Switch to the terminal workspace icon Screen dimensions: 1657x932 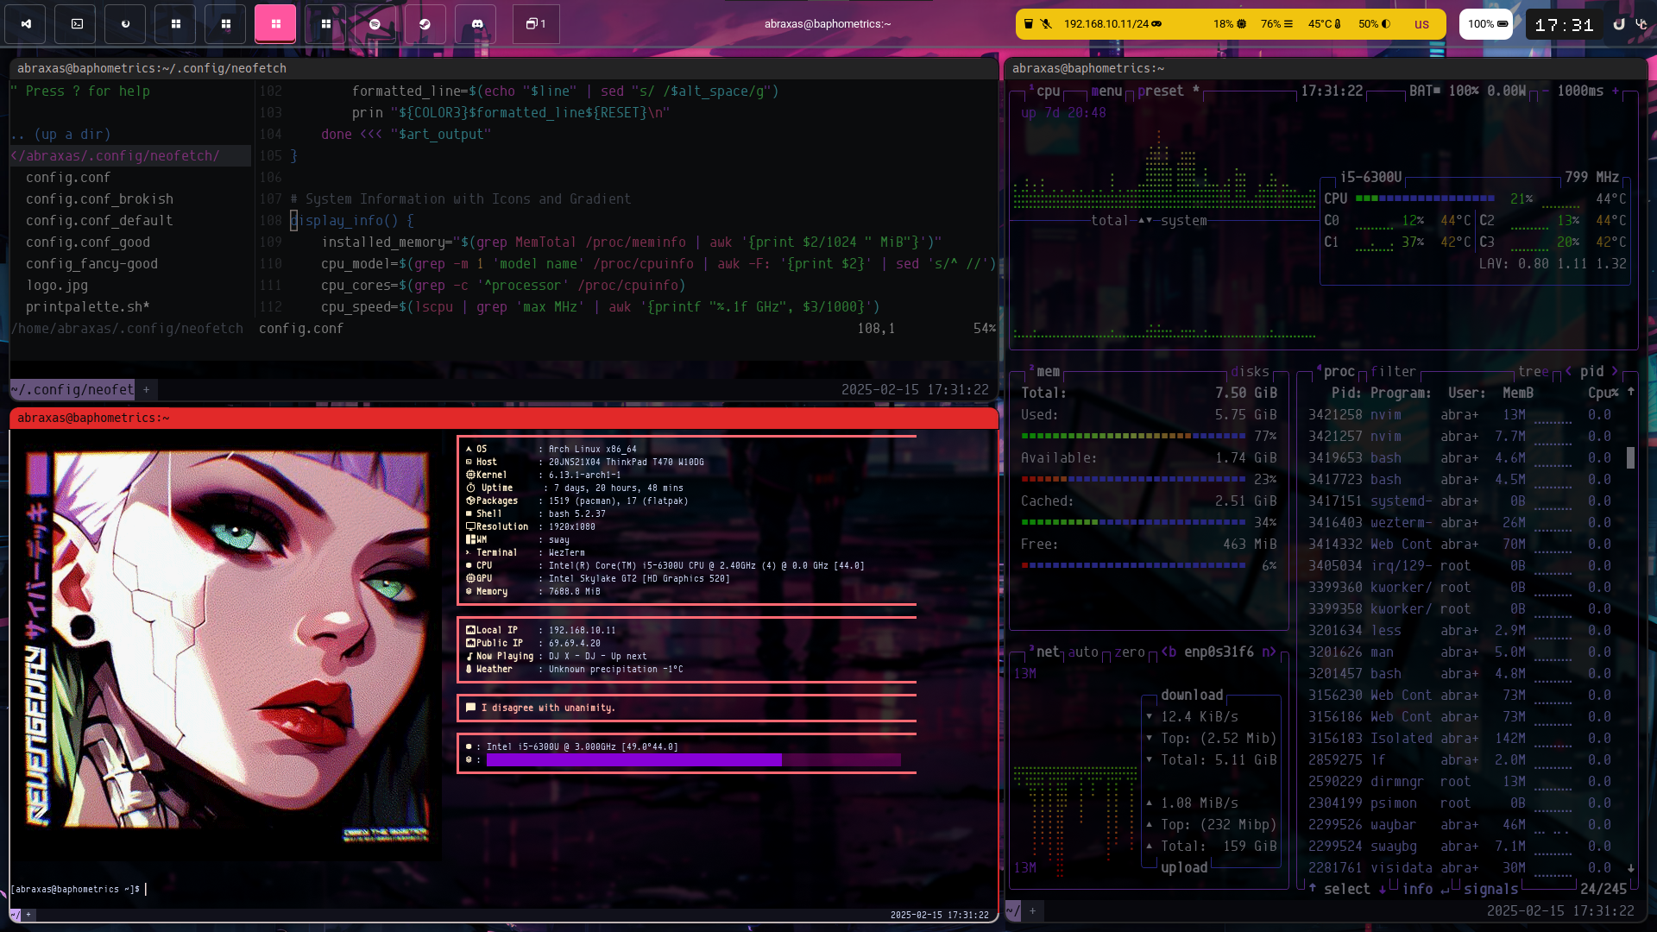coord(75,24)
